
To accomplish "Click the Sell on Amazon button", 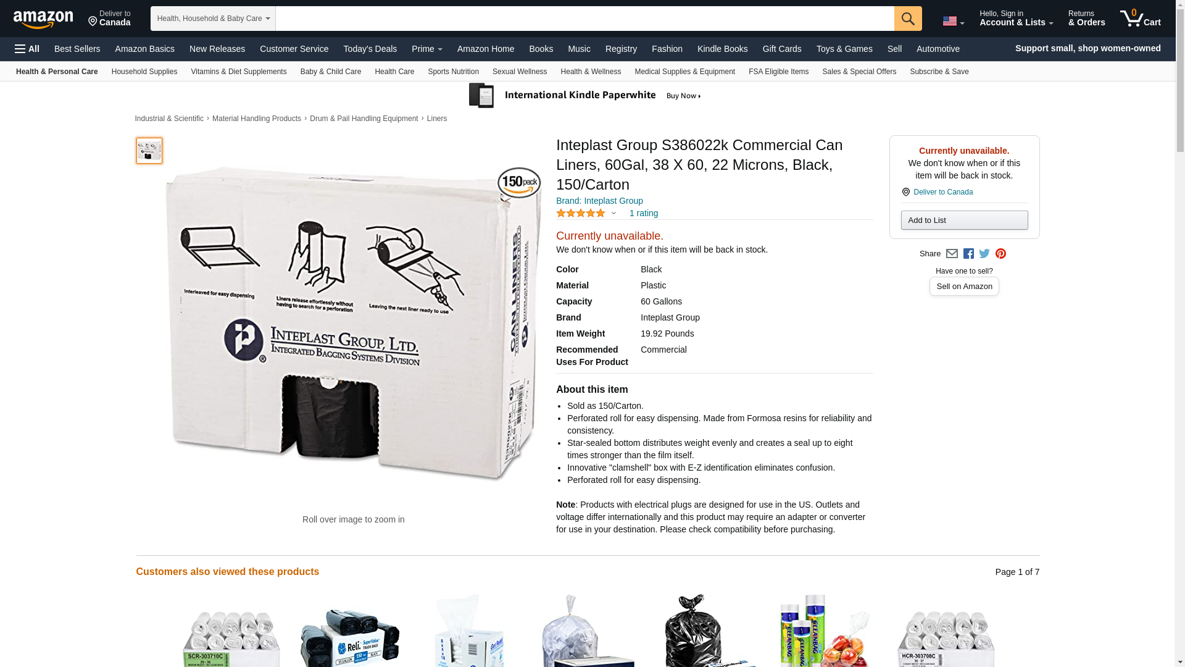I will pyautogui.click(x=964, y=287).
